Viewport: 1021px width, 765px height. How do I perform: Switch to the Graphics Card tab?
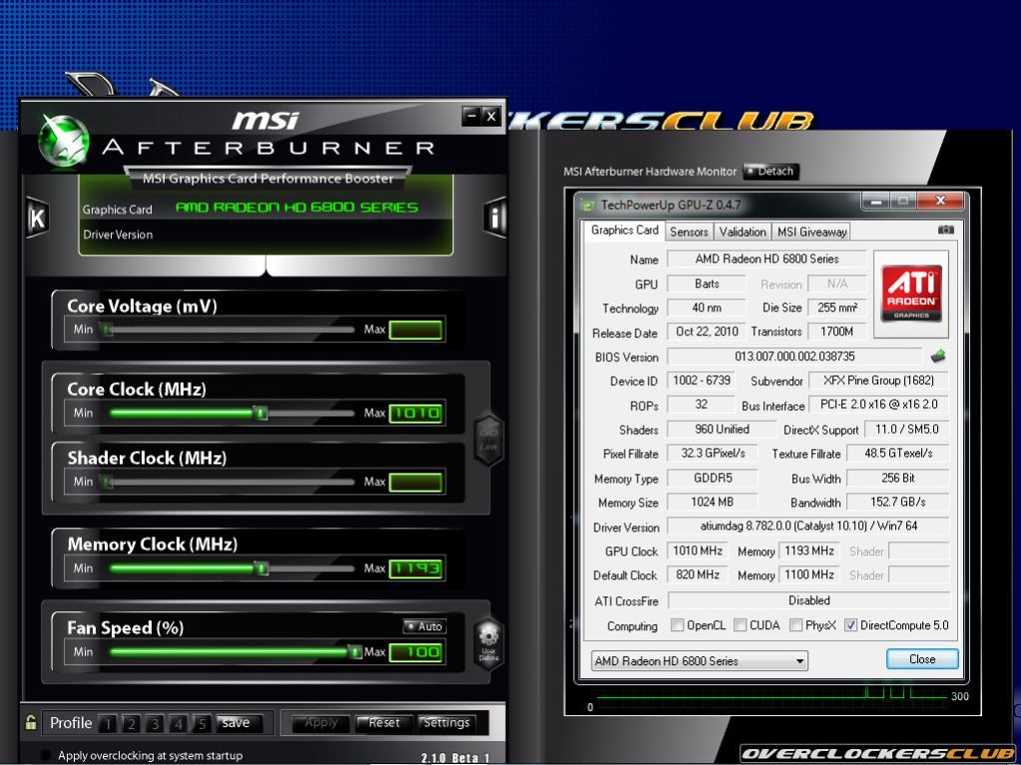[x=624, y=230]
